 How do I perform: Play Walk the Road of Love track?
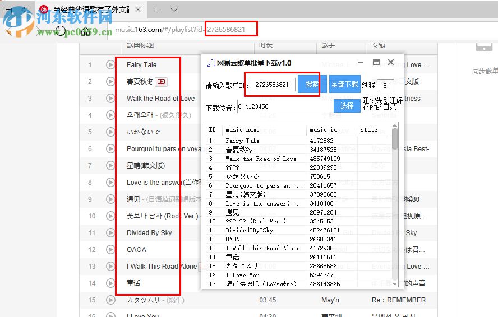click(x=110, y=99)
